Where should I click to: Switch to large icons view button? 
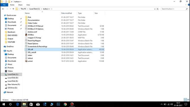tap(188, 100)
